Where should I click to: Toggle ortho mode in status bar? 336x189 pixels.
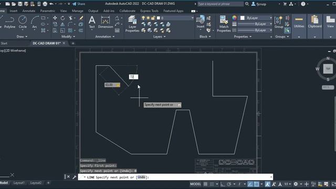click(223, 184)
